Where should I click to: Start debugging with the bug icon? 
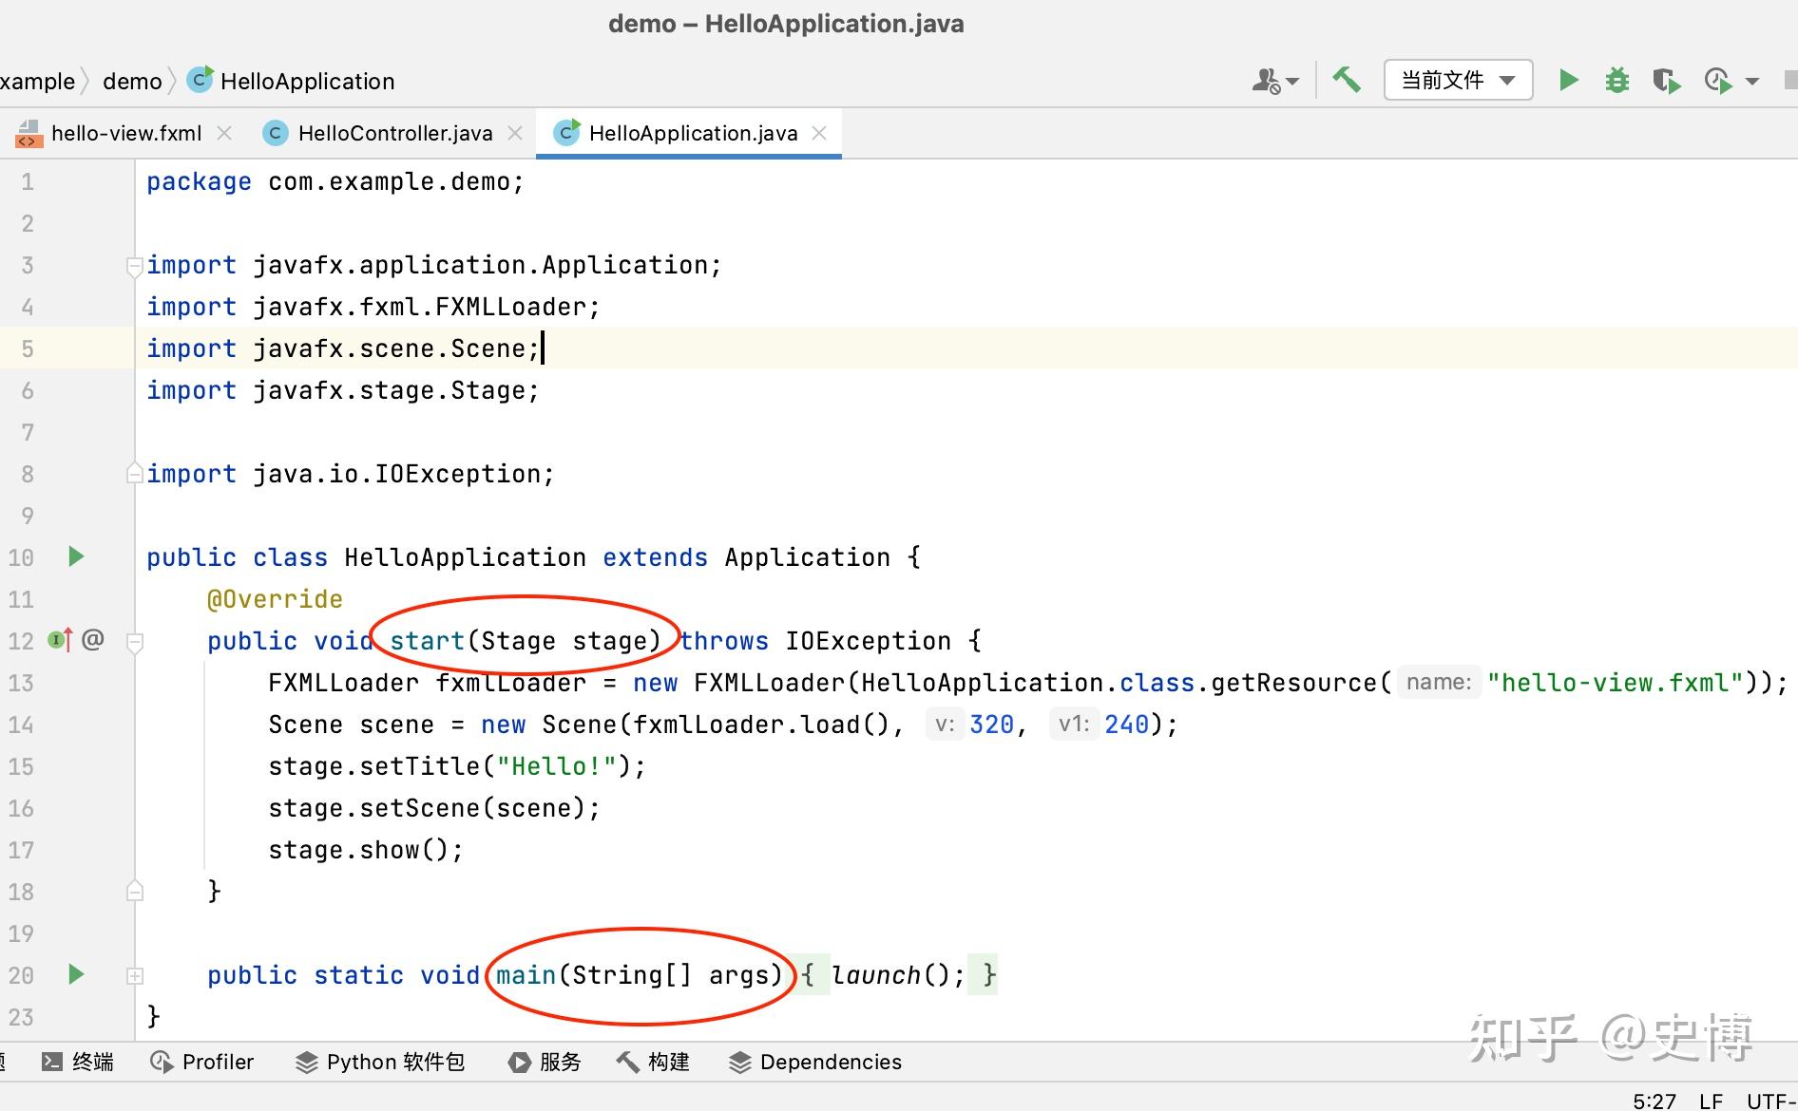point(1616,81)
